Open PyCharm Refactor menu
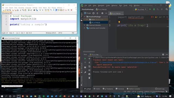The height and width of the screenshot is (98, 174). [114, 5]
